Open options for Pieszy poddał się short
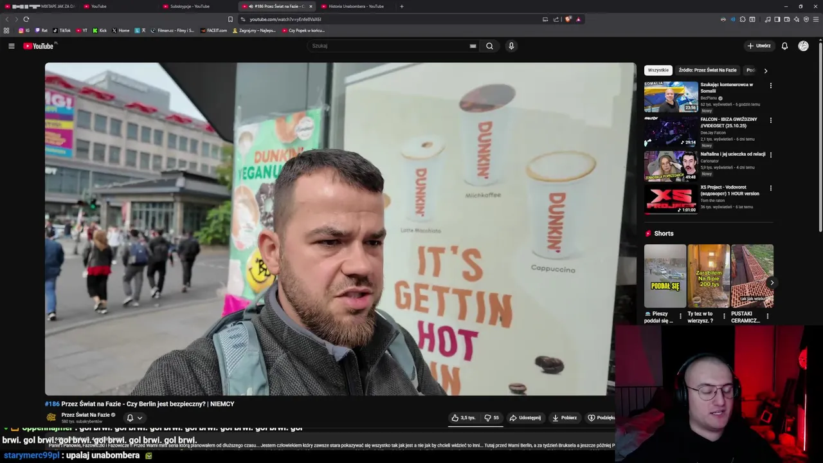Viewport: 823px width, 463px height. (680, 316)
